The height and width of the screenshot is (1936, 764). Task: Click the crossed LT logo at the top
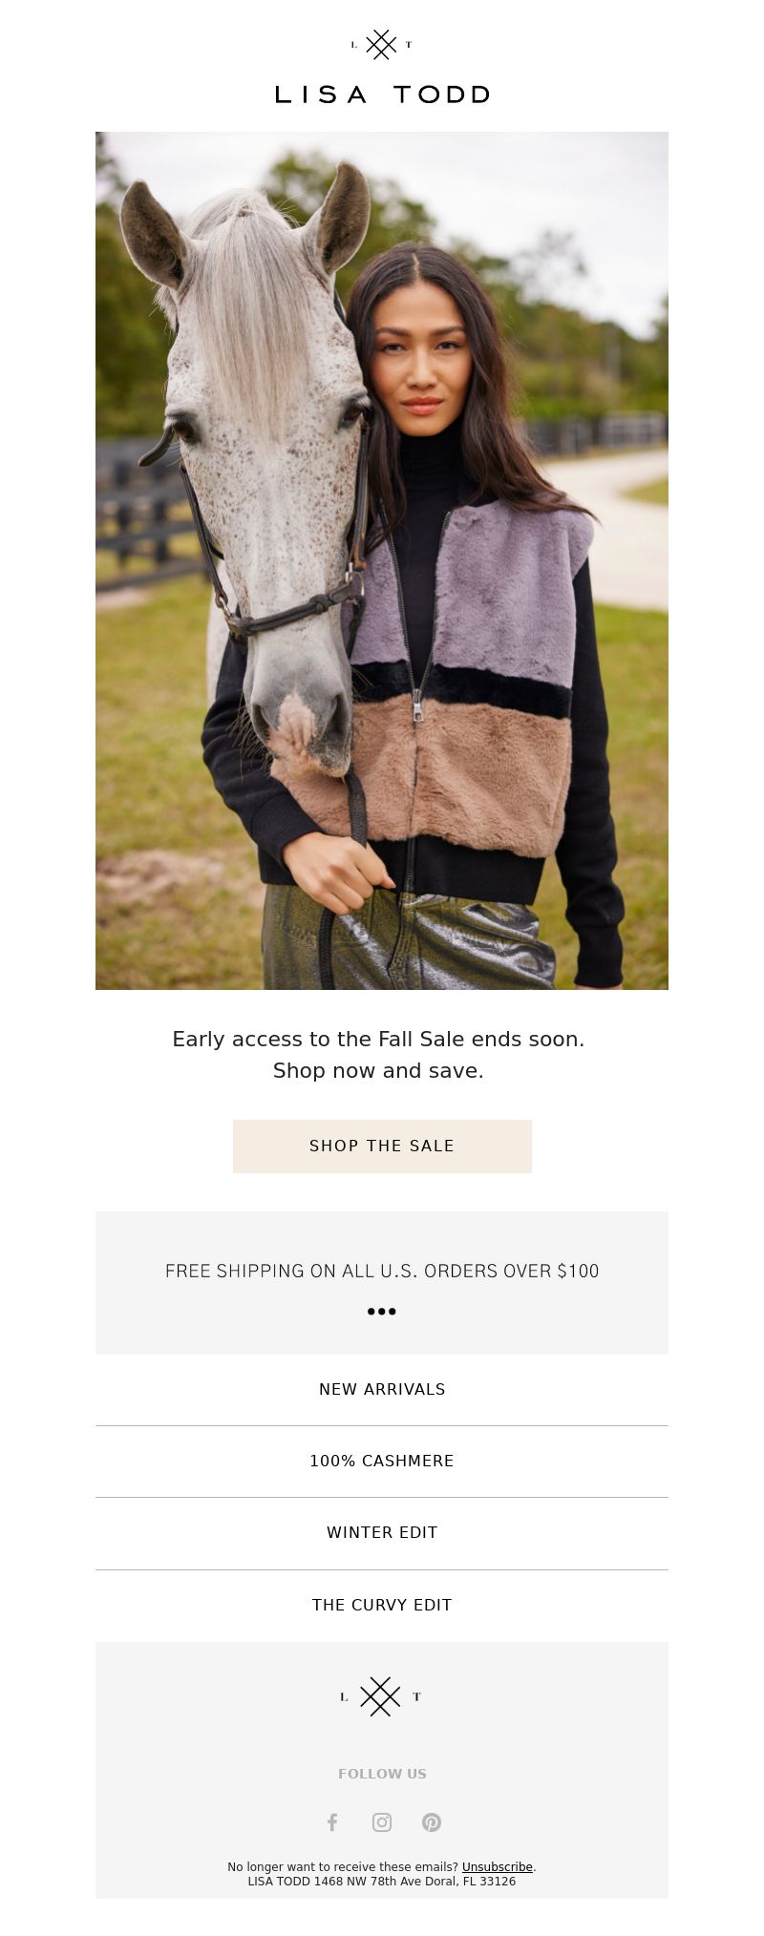pyautogui.click(x=382, y=45)
